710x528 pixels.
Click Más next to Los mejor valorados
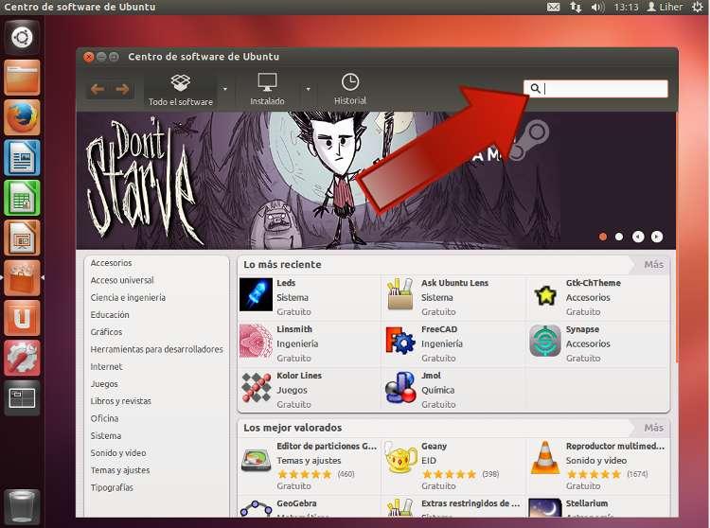653,428
